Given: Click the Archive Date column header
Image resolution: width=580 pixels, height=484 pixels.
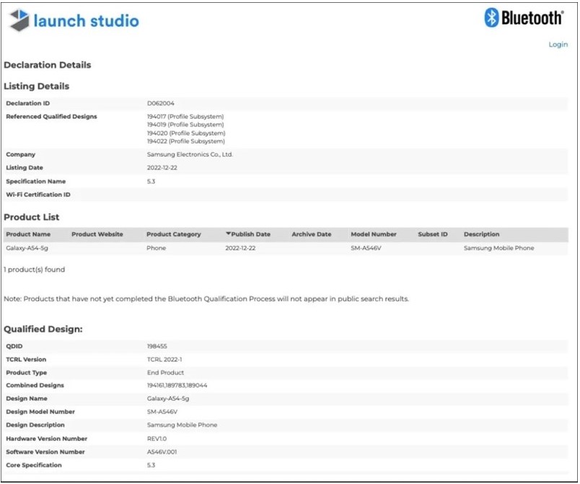Looking at the screenshot, I should click(311, 234).
